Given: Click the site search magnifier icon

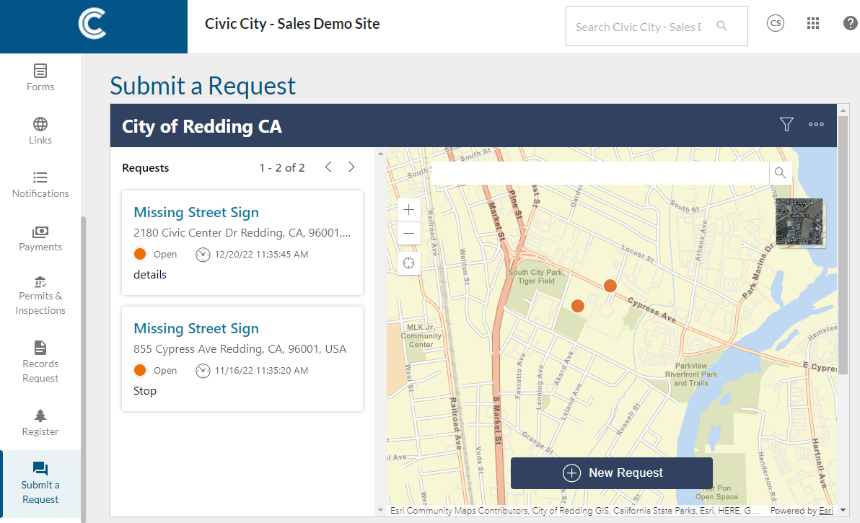Looking at the screenshot, I should pyautogui.click(x=721, y=26).
